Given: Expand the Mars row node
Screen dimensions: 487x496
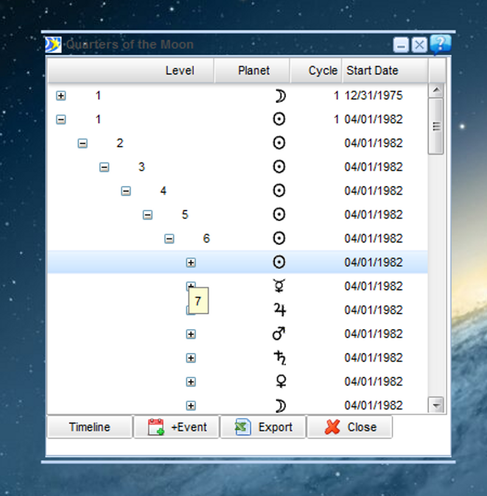Looking at the screenshot, I should (x=191, y=334).
